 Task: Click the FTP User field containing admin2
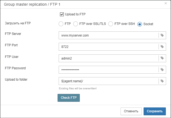click(x=109, y=58)
